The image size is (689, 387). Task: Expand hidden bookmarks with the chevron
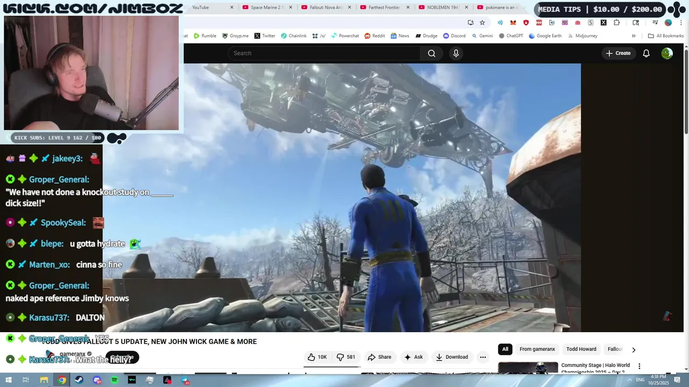634,36
